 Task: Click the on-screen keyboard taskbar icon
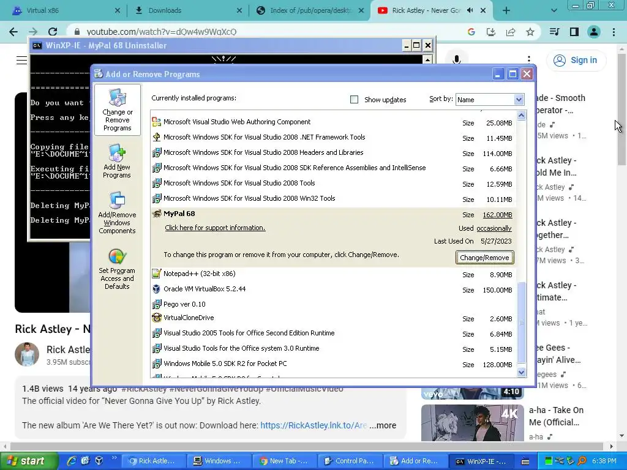pos(525,461)
